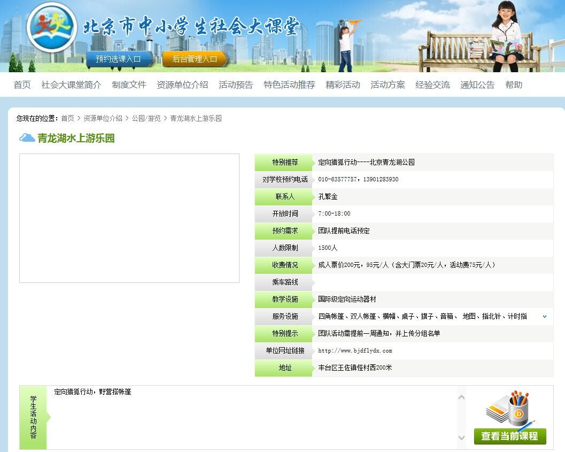Go to 首页 in navigation menu

click(x=22, y=85)
